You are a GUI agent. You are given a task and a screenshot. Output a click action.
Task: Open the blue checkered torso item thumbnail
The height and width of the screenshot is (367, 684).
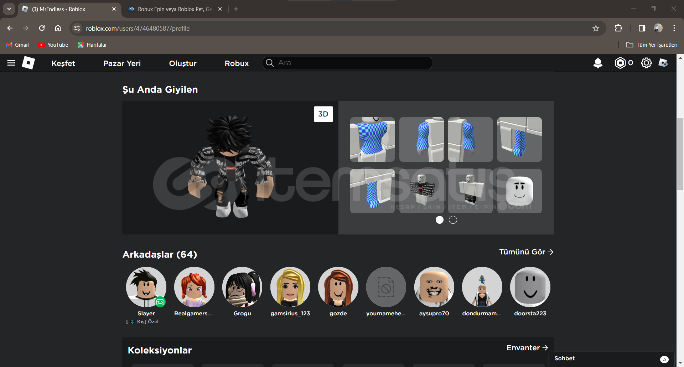[x=372, y=139]
